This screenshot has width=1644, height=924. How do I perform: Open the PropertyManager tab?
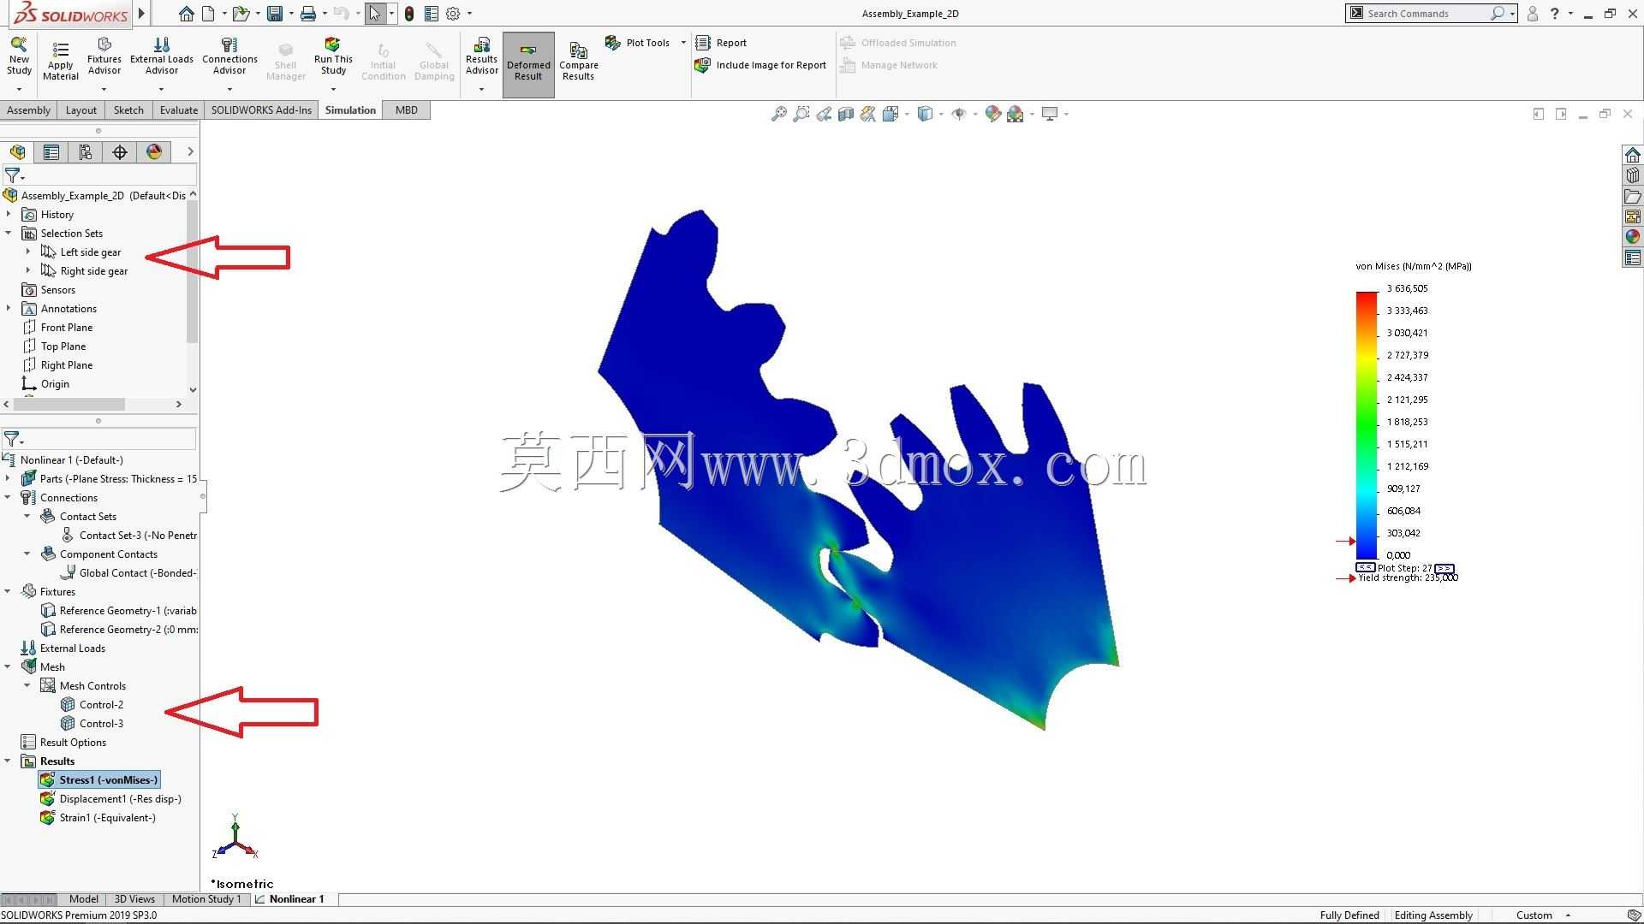[51, 152]
